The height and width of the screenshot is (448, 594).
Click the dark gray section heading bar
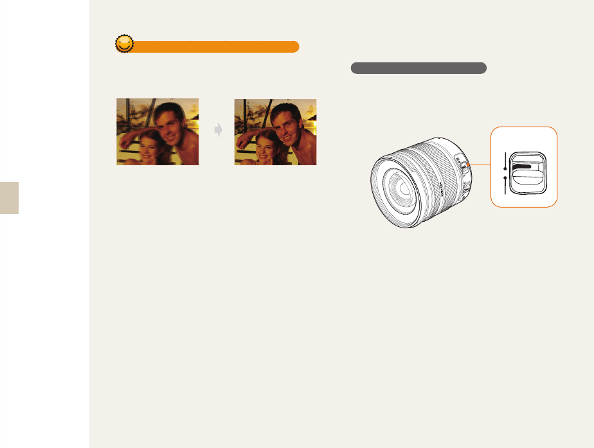pyautogui.click(x=419, y=68)
